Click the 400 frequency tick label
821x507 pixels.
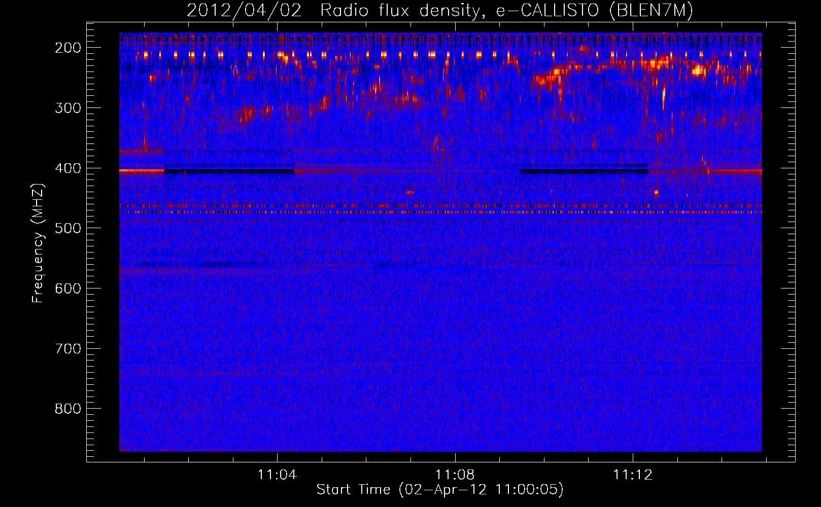click(x=68, y=168)
